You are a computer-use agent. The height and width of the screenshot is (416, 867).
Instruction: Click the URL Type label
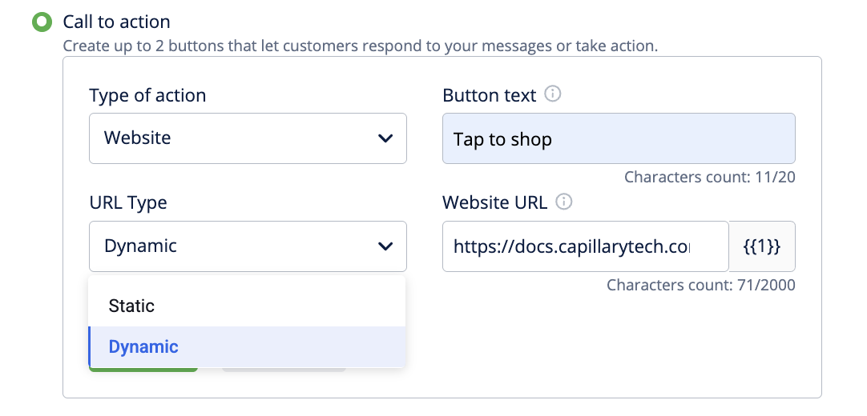[x=128, y=203]
